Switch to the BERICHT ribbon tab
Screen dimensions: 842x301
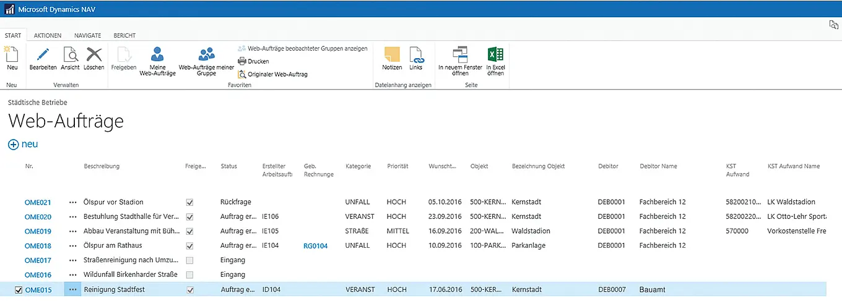click(x=124, y=36)
